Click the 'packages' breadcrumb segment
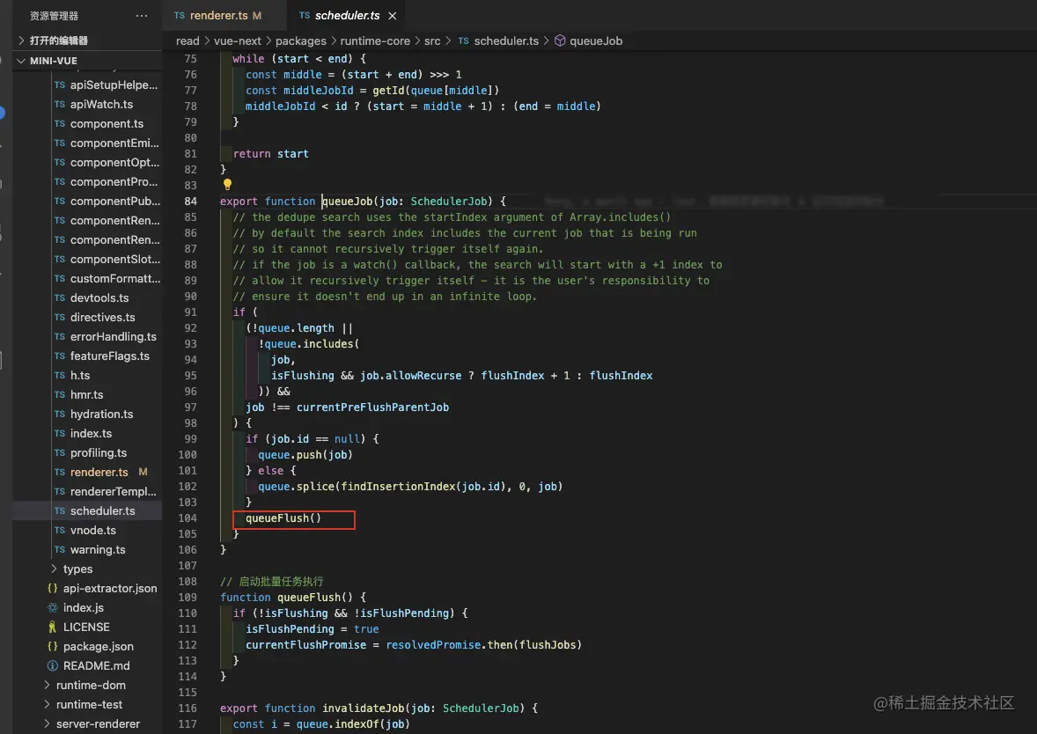The height and width of the screenshot is (734, 1037). [301, 41]
